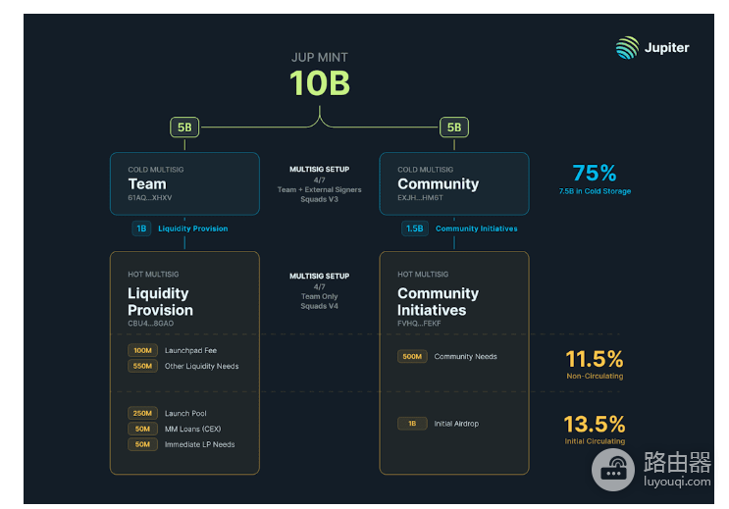Click '7.5B in Cold Storage' caption
Viewport: 729px width, 509px height.
595,191
